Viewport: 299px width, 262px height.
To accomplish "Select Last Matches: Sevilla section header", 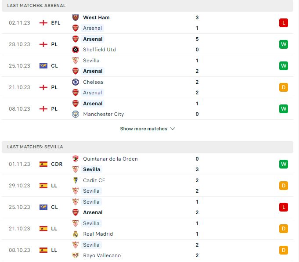I will click(x=148, y=147).
